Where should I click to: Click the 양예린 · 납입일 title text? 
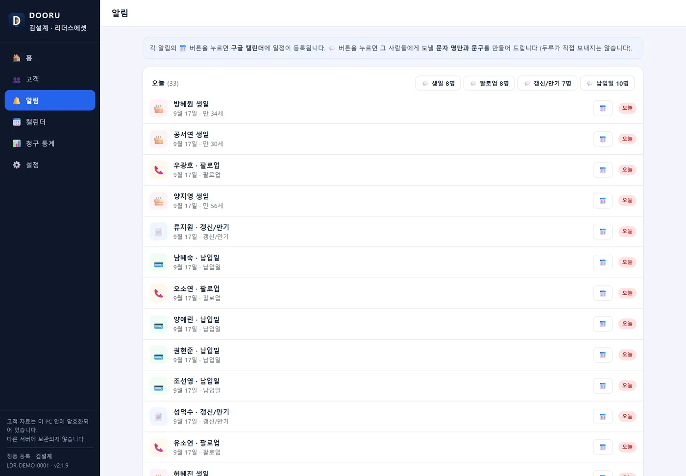tap(196, 320)
